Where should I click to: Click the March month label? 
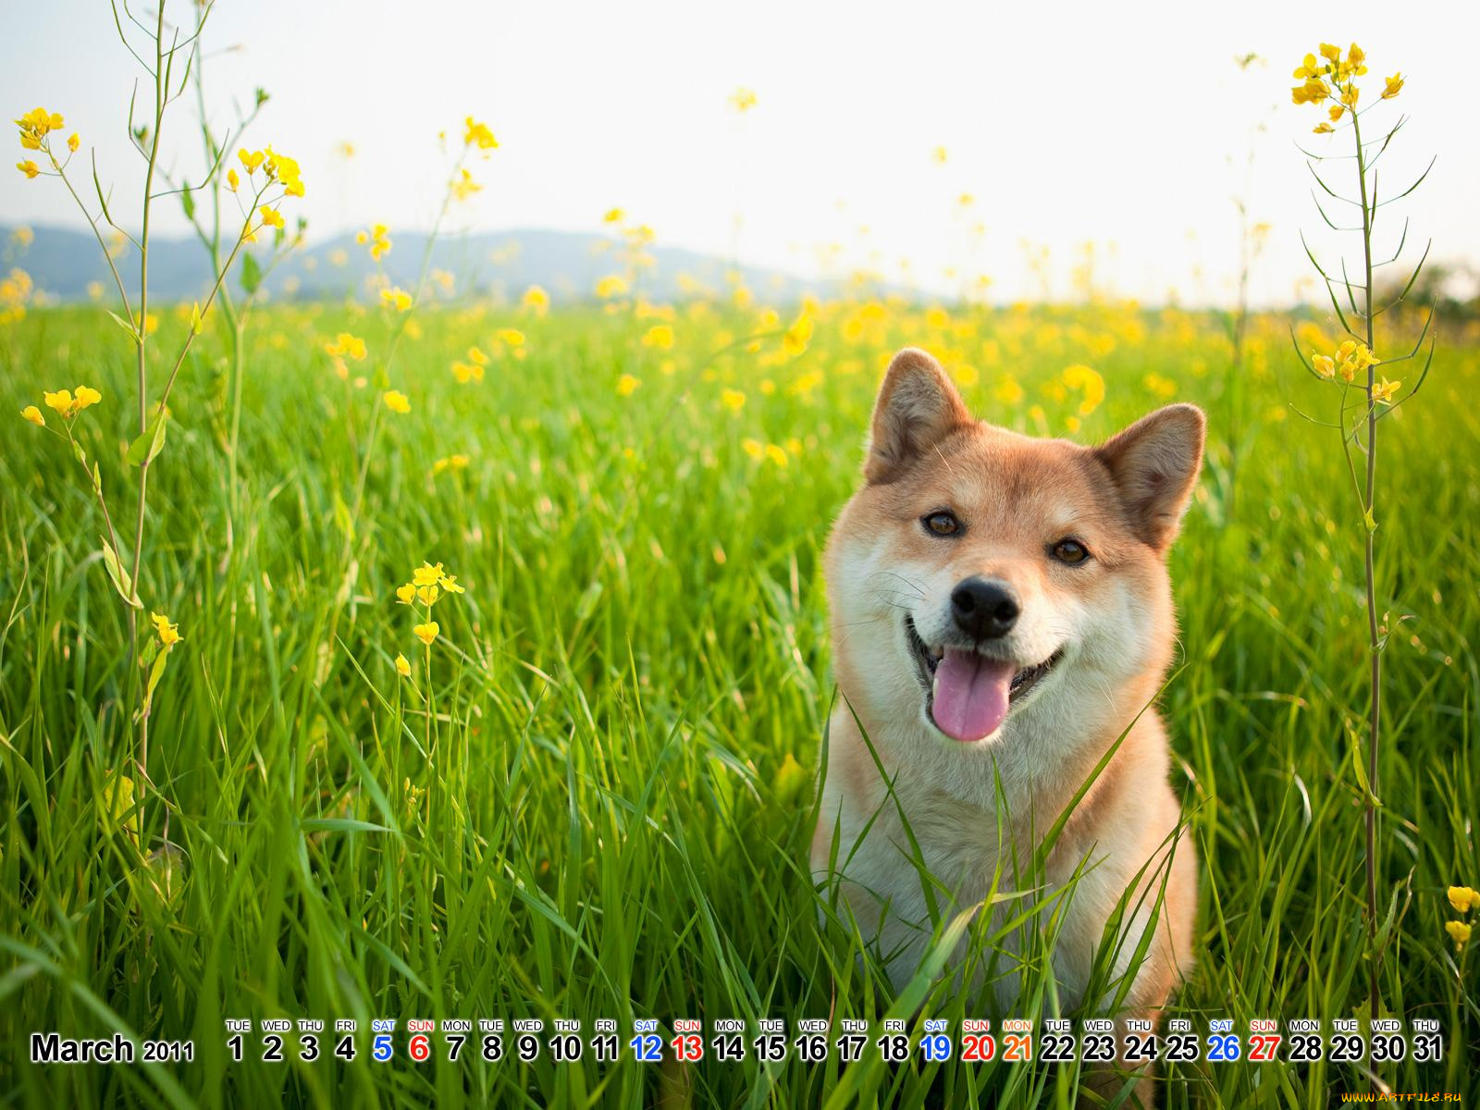[x=82, y=1049]
